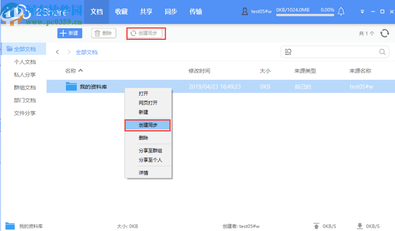The image size is (395, 231).
Task: Click the download speed arrow icon
Action: [x=360, y=226]
